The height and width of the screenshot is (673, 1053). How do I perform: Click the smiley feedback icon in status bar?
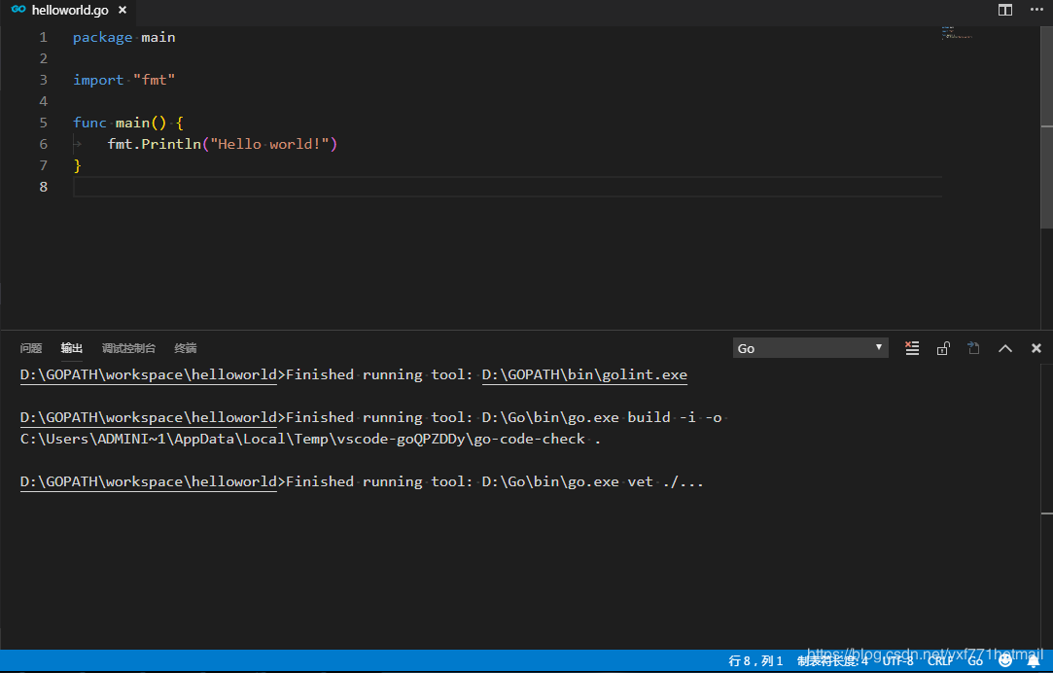1005,661
